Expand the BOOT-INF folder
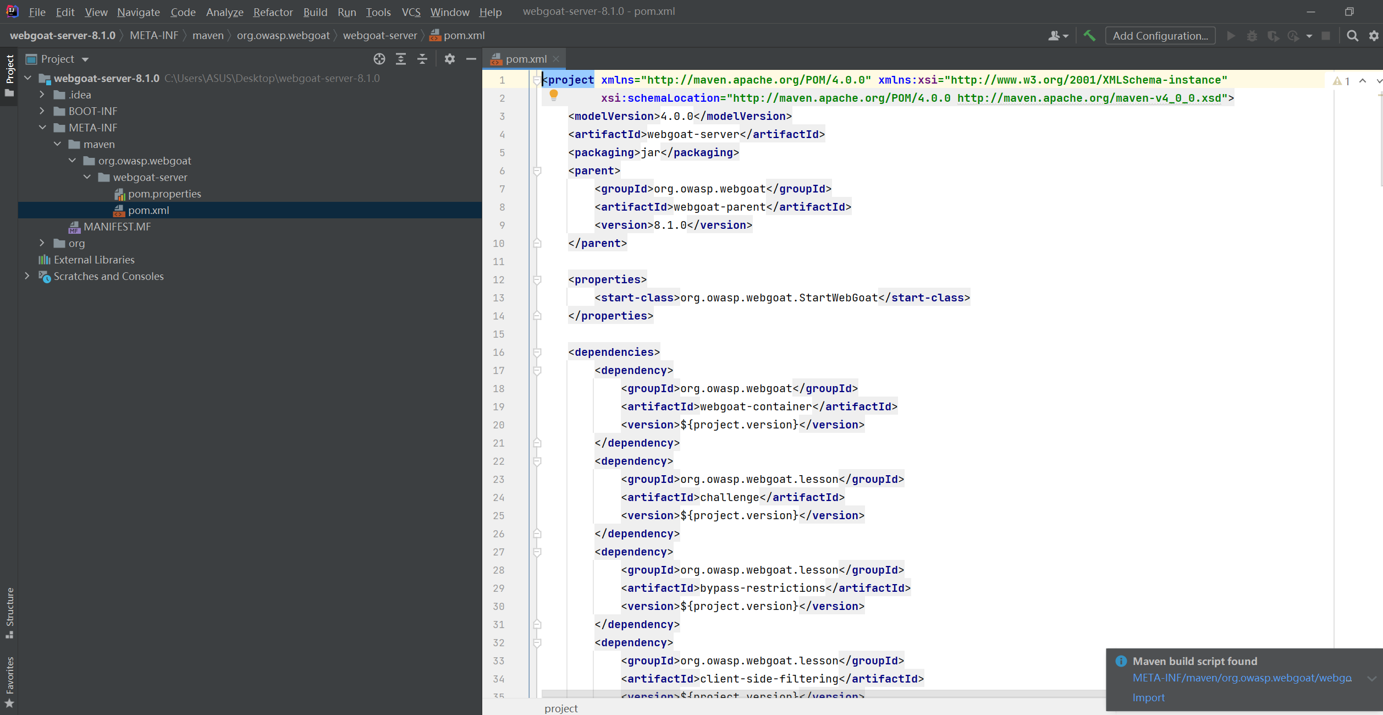1383x715 pixels. tap(42, 111)
